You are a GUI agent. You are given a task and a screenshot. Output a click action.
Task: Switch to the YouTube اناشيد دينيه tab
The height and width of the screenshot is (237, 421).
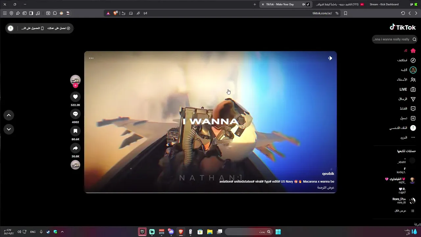coord(340,4)
